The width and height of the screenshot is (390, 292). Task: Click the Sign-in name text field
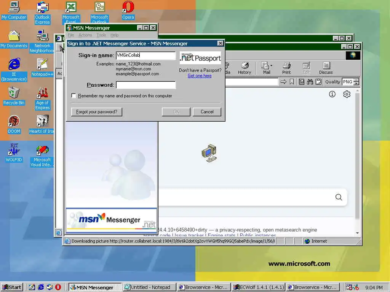(x=146, y=56)
